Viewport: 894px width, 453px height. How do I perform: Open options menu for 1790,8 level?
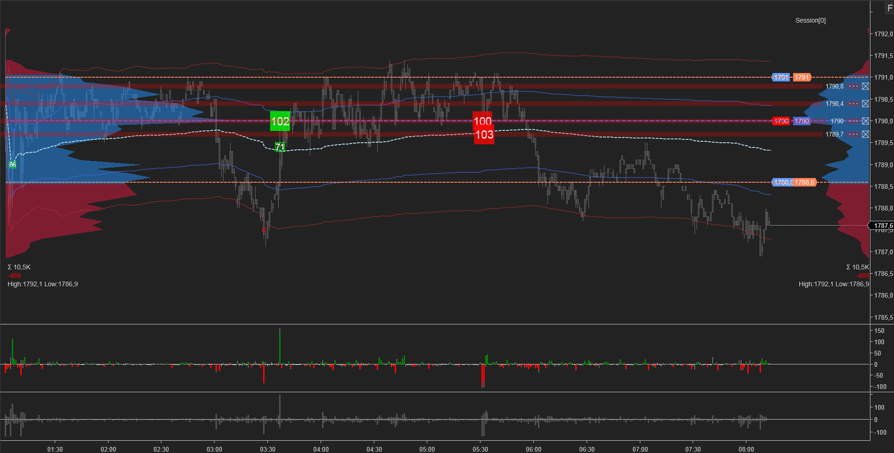853,86
